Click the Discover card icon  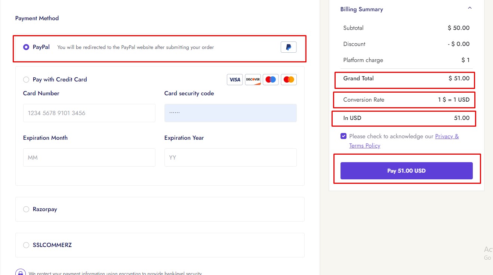click(x=253, y=80)
